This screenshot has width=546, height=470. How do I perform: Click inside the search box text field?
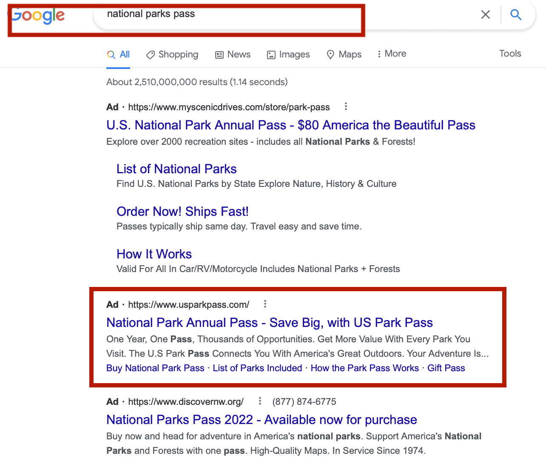point(255,14)
